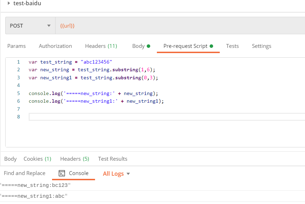
Task: Click the log entry new_string:bc123
Action: pyautogui.click(x=35, y=185)
